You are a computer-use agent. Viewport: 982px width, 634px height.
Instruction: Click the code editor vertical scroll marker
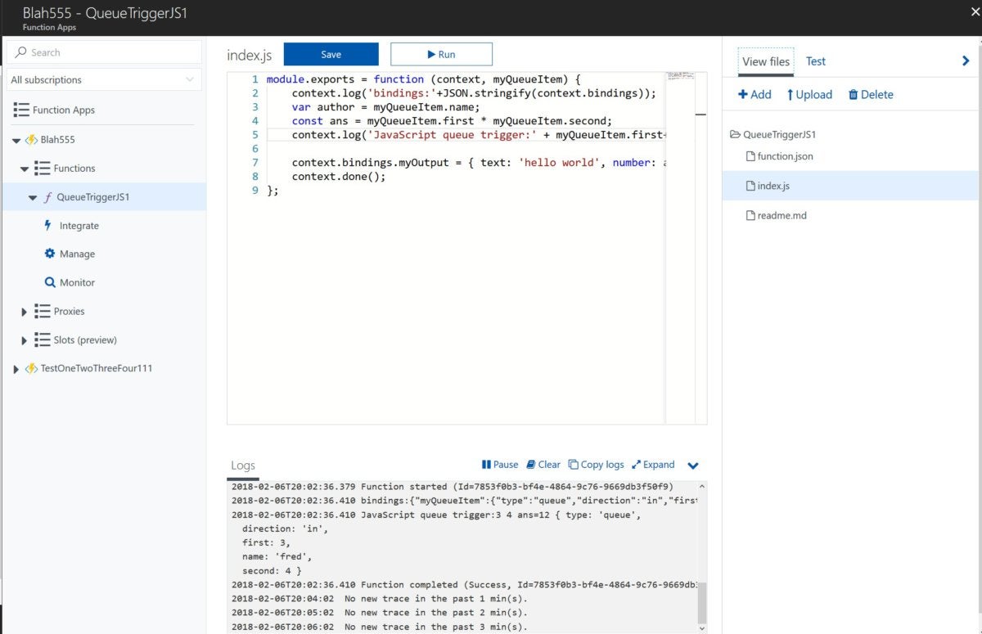tap(701, 115)
